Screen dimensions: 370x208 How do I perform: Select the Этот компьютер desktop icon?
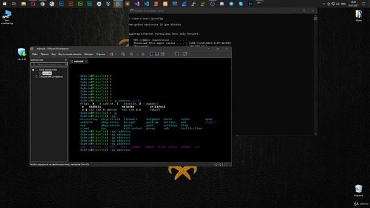(7, 17)
